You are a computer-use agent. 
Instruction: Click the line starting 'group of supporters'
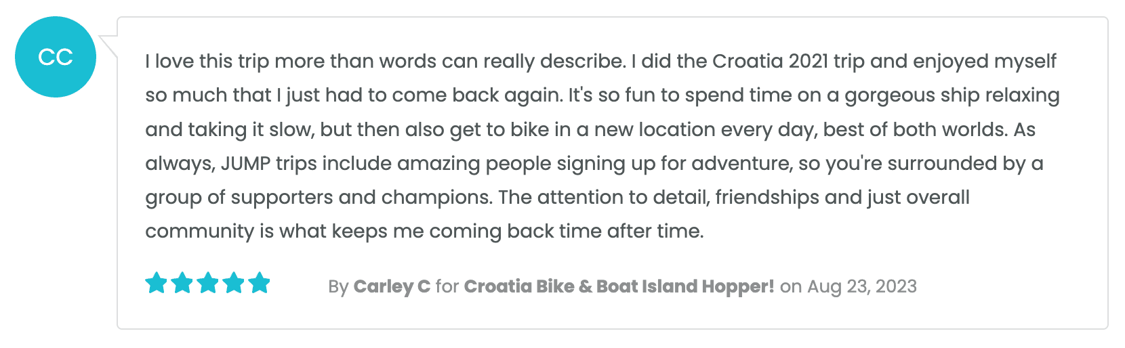[x=557, y=197]
